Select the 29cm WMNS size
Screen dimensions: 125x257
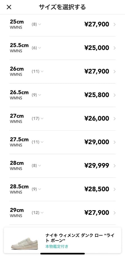point(63,213)
